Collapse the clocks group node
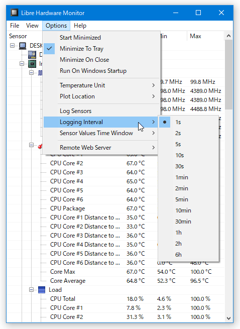240x329 pixels. (x=31, y=73)
